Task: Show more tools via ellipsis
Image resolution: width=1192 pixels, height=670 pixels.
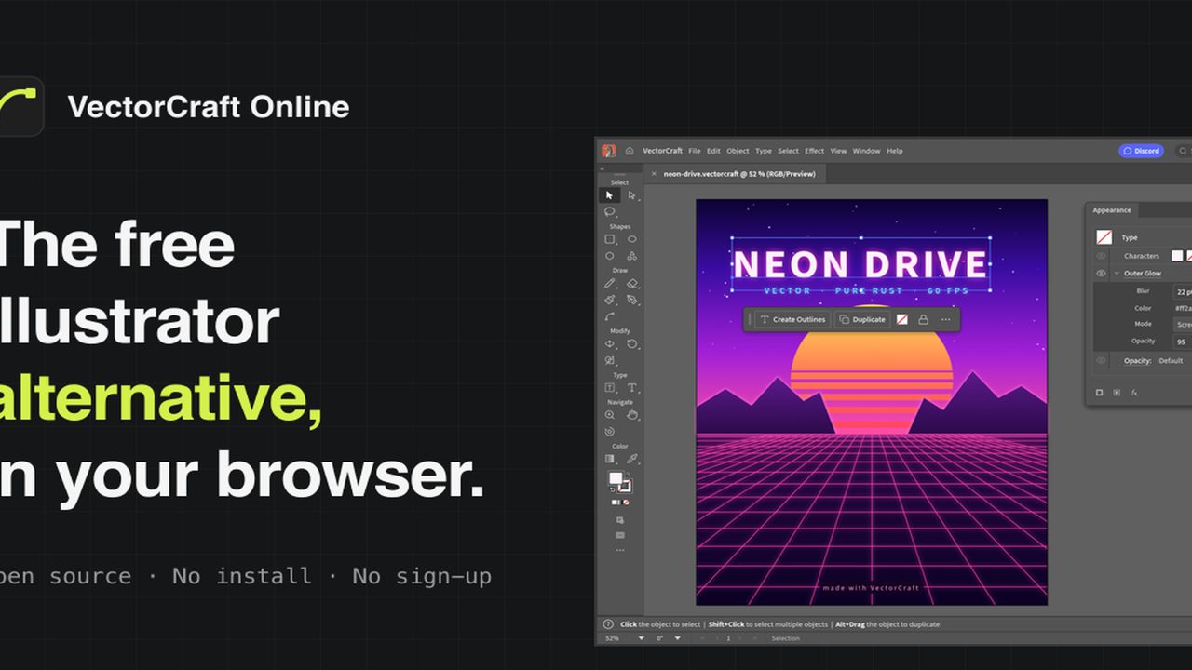Action: [620, 550]
